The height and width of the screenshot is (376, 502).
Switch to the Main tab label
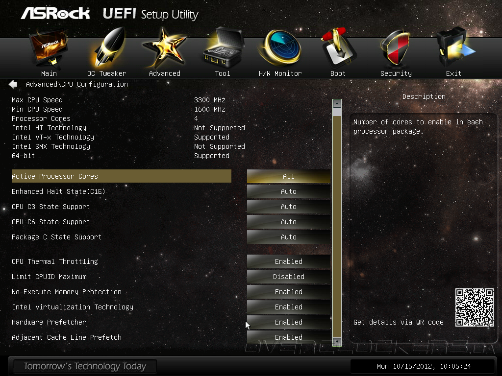[49, 73]
